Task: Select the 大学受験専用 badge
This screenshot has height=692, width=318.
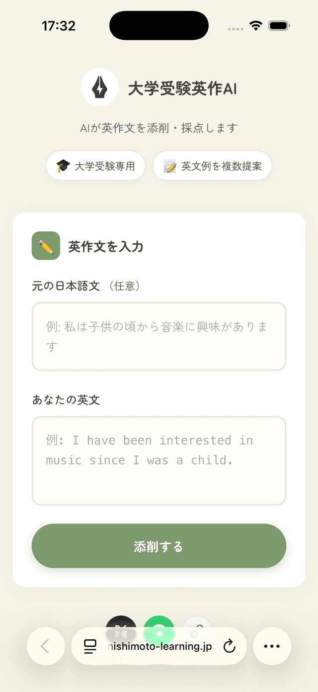Action: click(95, 165)
